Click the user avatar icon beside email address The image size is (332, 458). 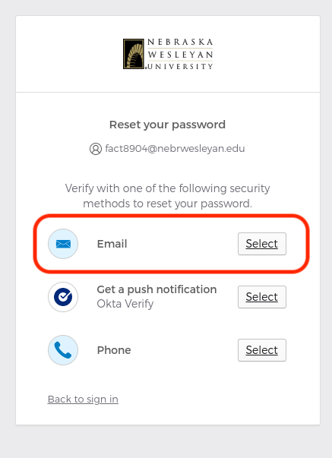click(96, 149)
